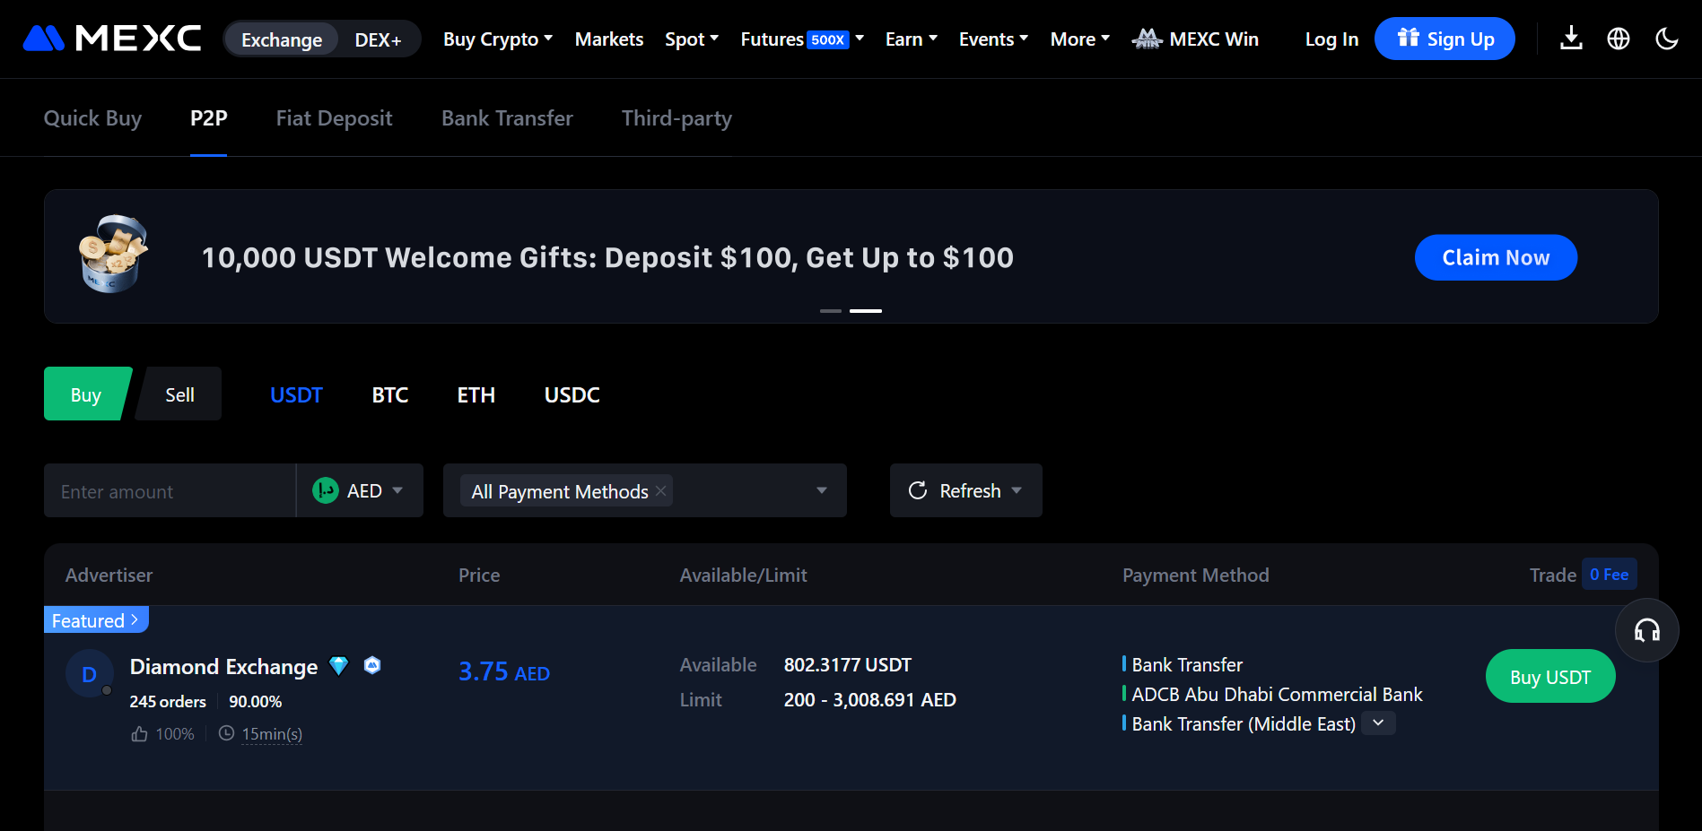Select the BTC coin tab

tap(389, 394)
